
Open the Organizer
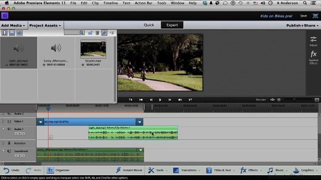58,170
